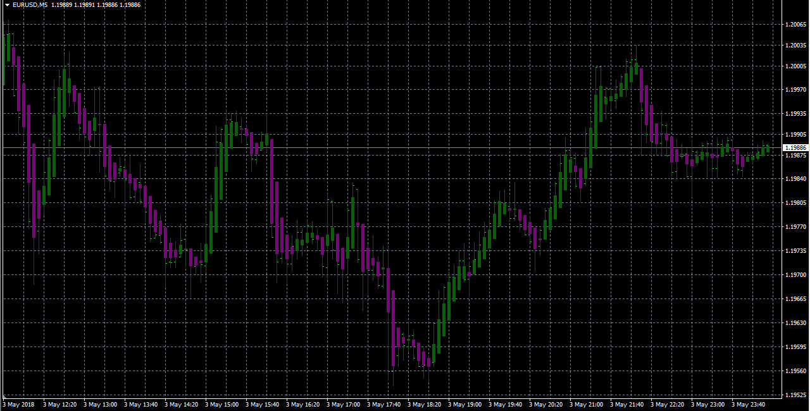
Task: Click the '3 May 21:00' time axis label
Action: coord(586,404)
